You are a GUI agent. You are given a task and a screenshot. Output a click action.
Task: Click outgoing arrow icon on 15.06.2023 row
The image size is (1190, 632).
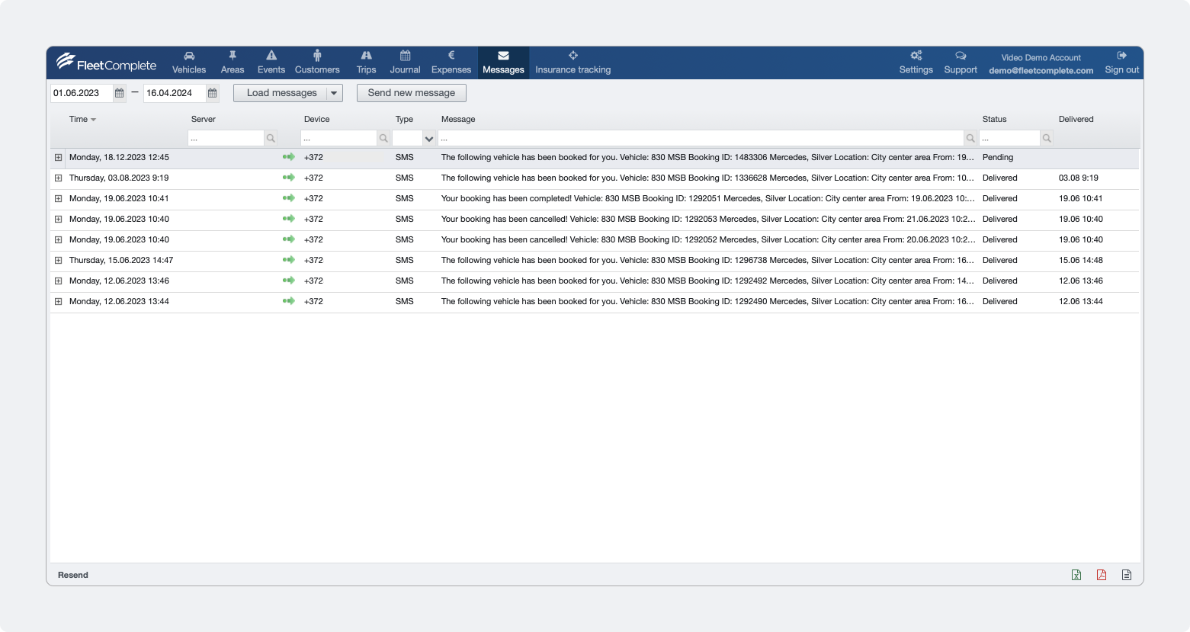pyautogui.click(x=289, y=260)
